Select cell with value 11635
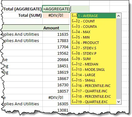This screenshot has width=132, height=117. (56, 34)
